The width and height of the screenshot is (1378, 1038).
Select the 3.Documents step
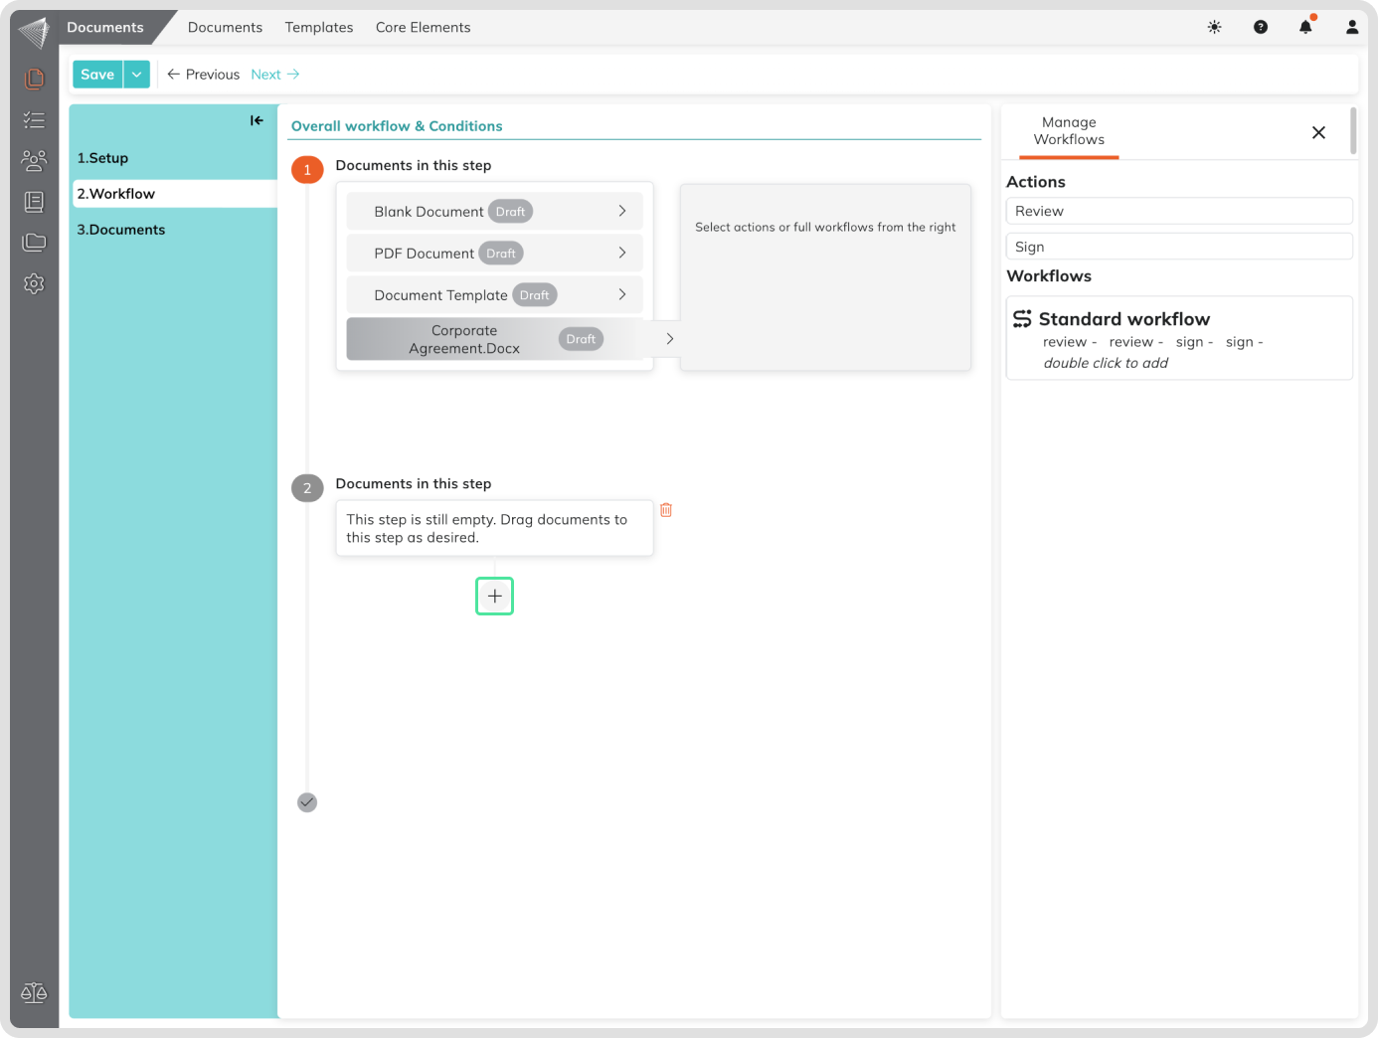coord(121,230)
